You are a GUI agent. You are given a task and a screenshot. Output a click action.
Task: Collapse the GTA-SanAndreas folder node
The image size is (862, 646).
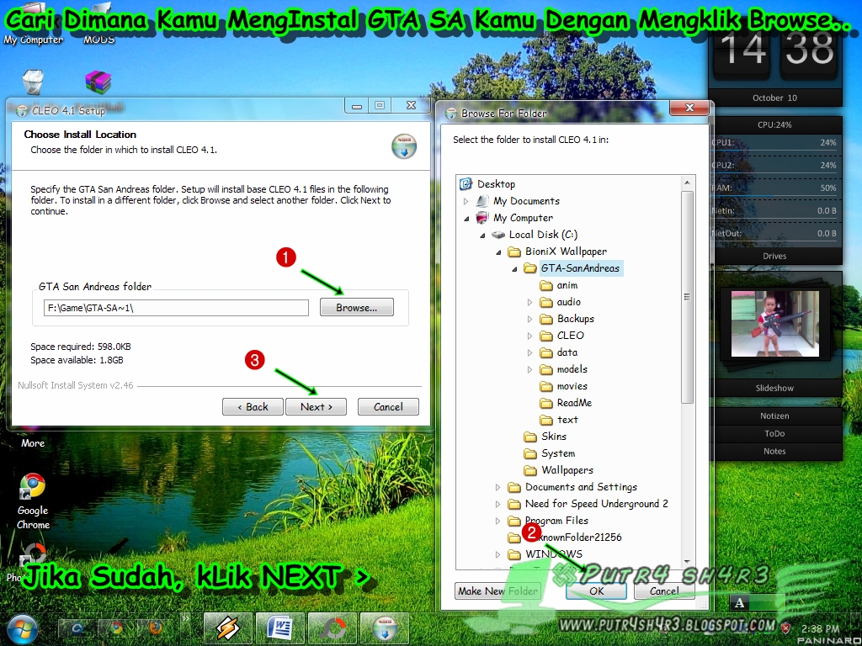pos(514,268)
